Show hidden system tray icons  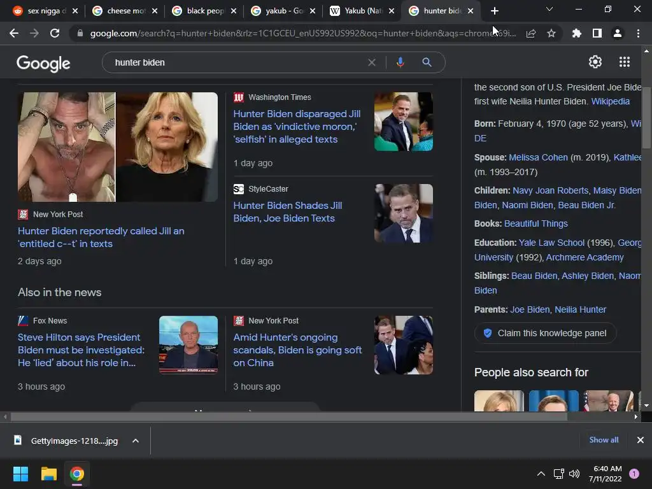click(x=541, y=474)
